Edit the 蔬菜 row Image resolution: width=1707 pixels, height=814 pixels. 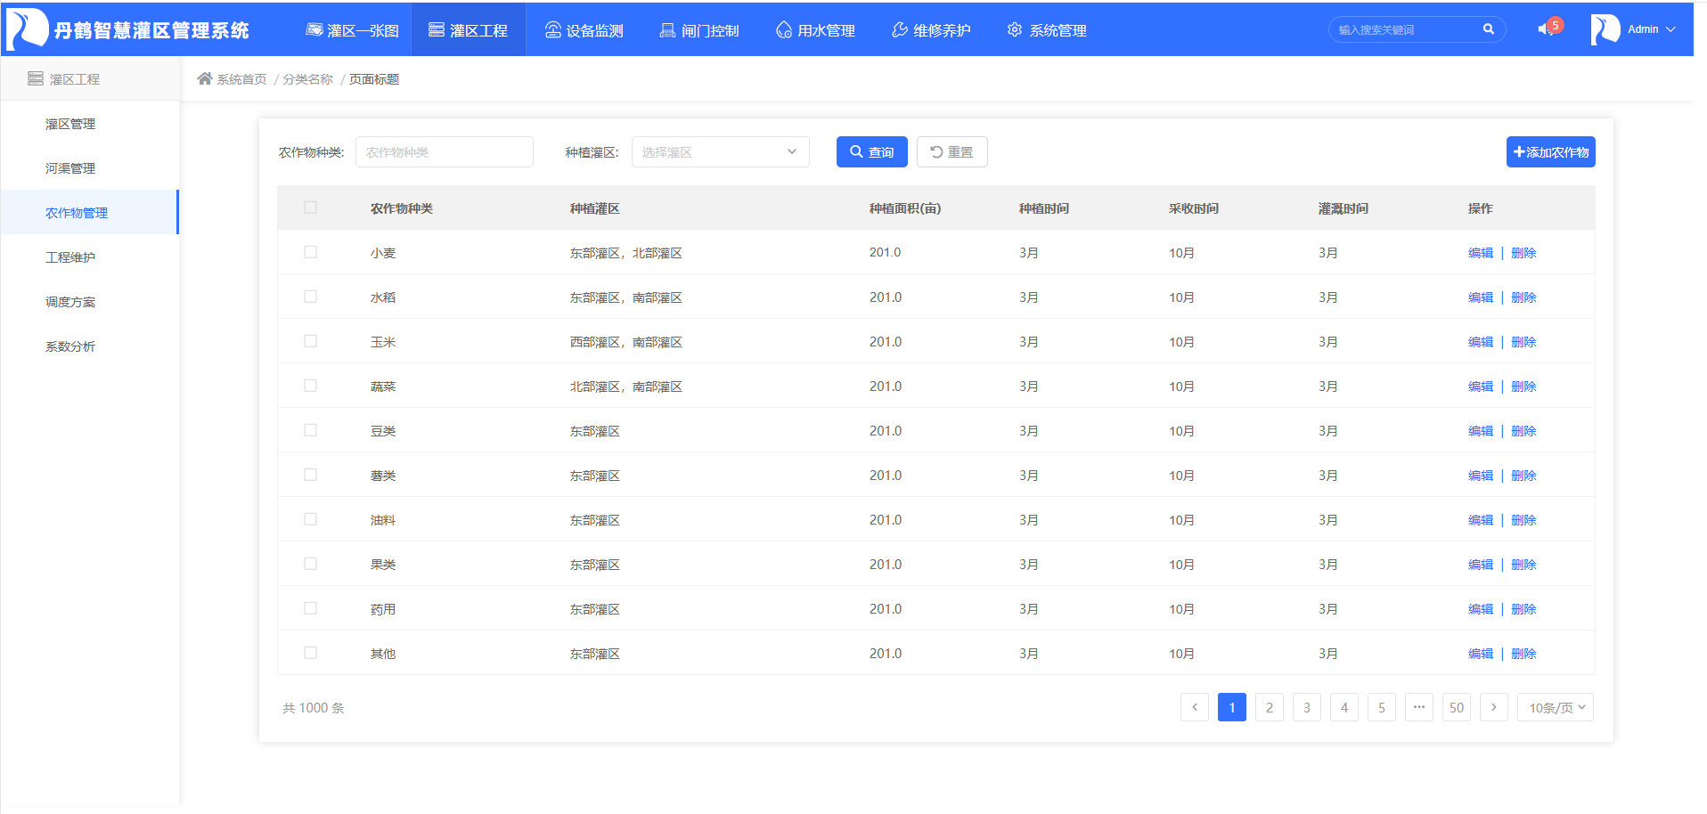(x=1480, y=387)
